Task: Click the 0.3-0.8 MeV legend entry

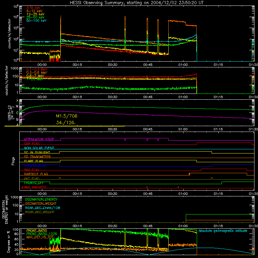Action: pyautogui.click(x=37, y=73)
